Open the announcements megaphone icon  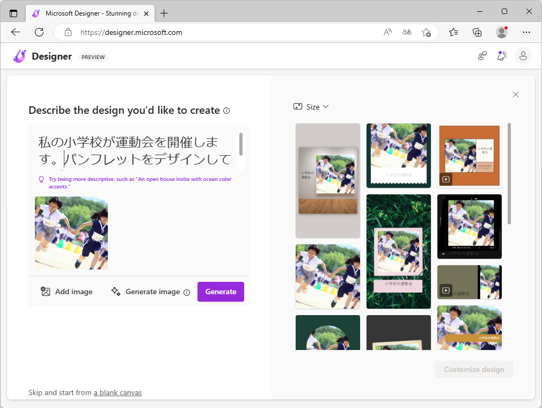pos(502,56)
